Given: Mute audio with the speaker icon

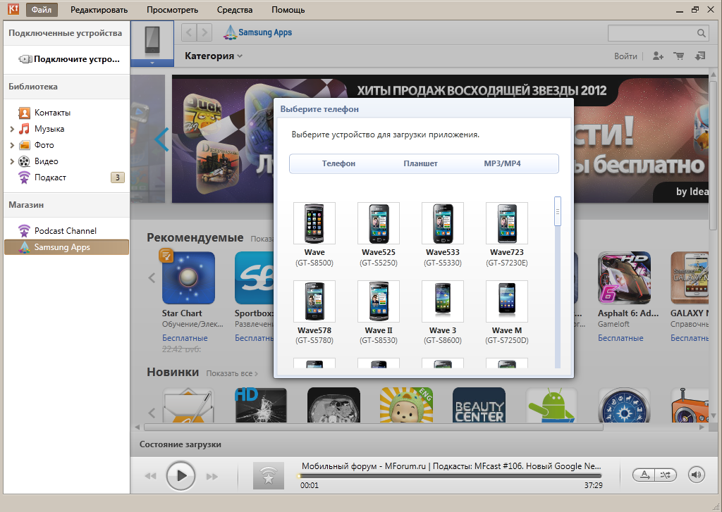Looking at the screenshot, I should (696, 475).
